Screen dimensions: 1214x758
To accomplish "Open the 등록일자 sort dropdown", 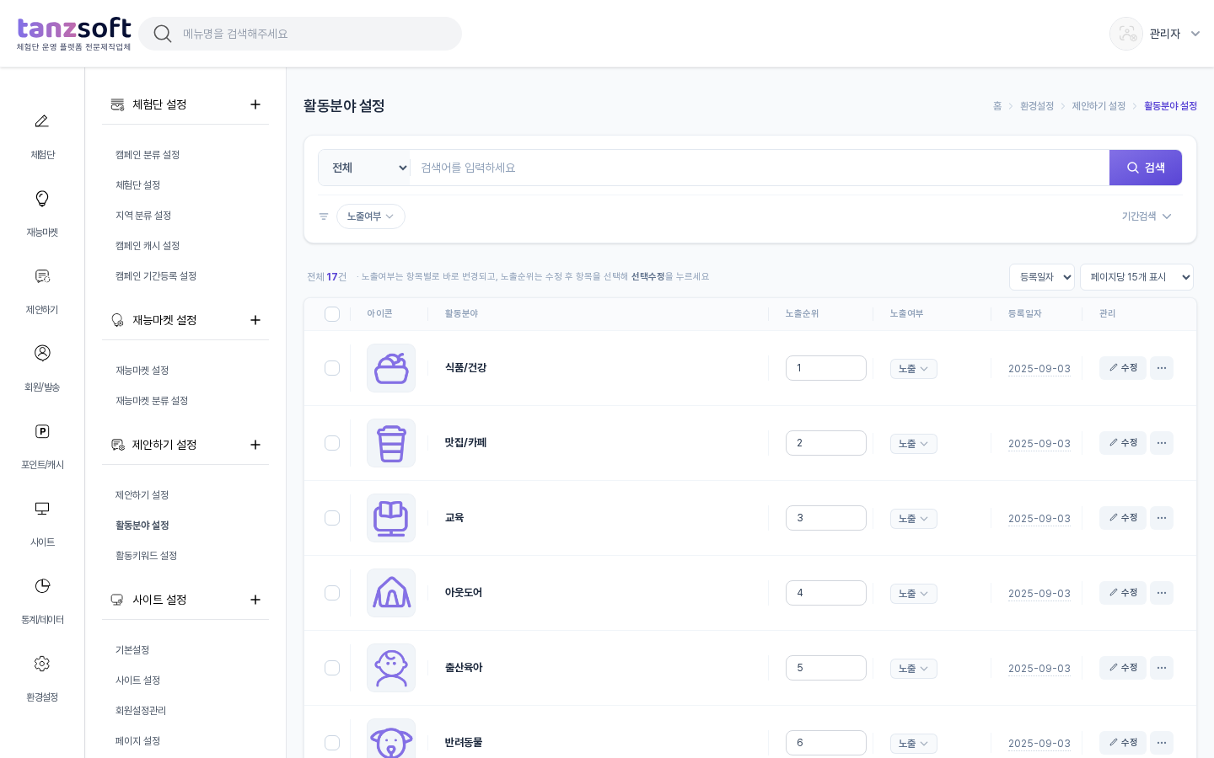I will coord(1042,277).
